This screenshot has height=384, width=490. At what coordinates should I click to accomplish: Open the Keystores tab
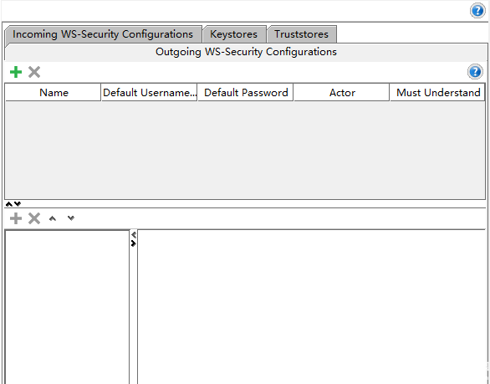tap(234, 34)
